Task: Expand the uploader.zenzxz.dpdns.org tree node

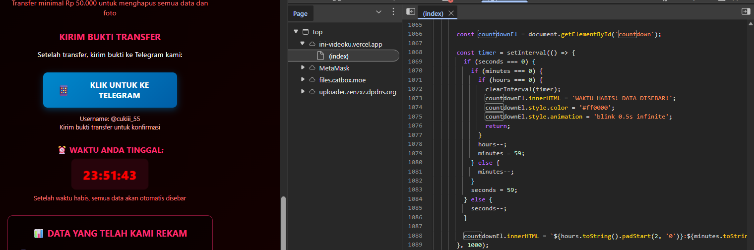Action: [303, 92]
